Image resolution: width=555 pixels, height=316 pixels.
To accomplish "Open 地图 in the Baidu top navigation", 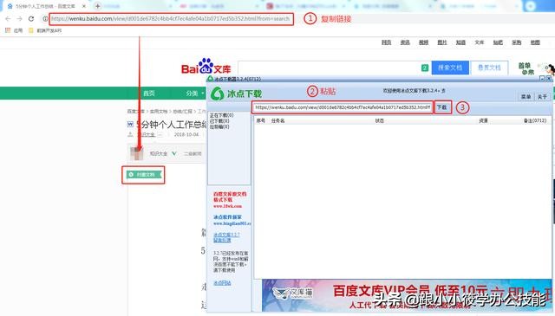I will point(535,42).
